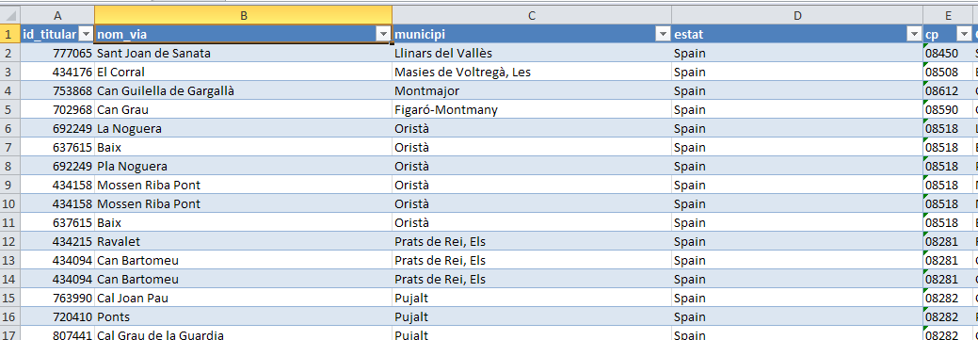978x340 pixels.
Task: Select the Spain cell in row 2
Action: pos(797,53)
